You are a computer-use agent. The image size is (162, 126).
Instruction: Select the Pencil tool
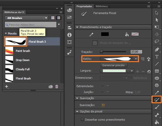click(x=157, y=93)
